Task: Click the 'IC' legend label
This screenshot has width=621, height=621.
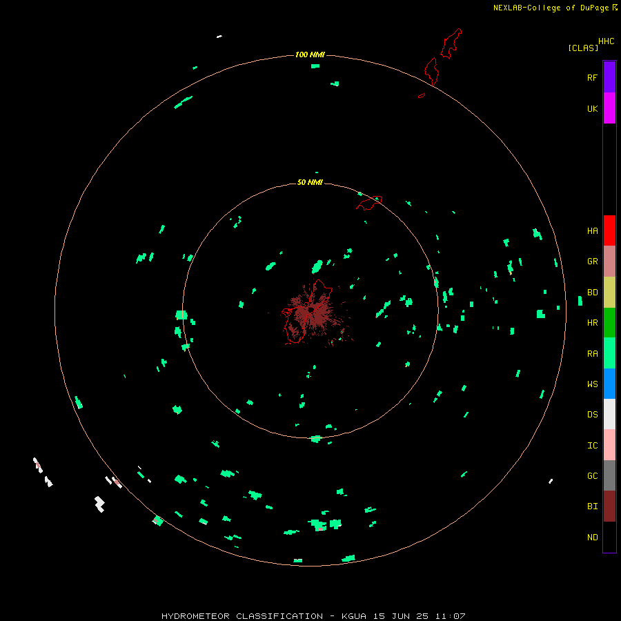Action: (592, 446)
